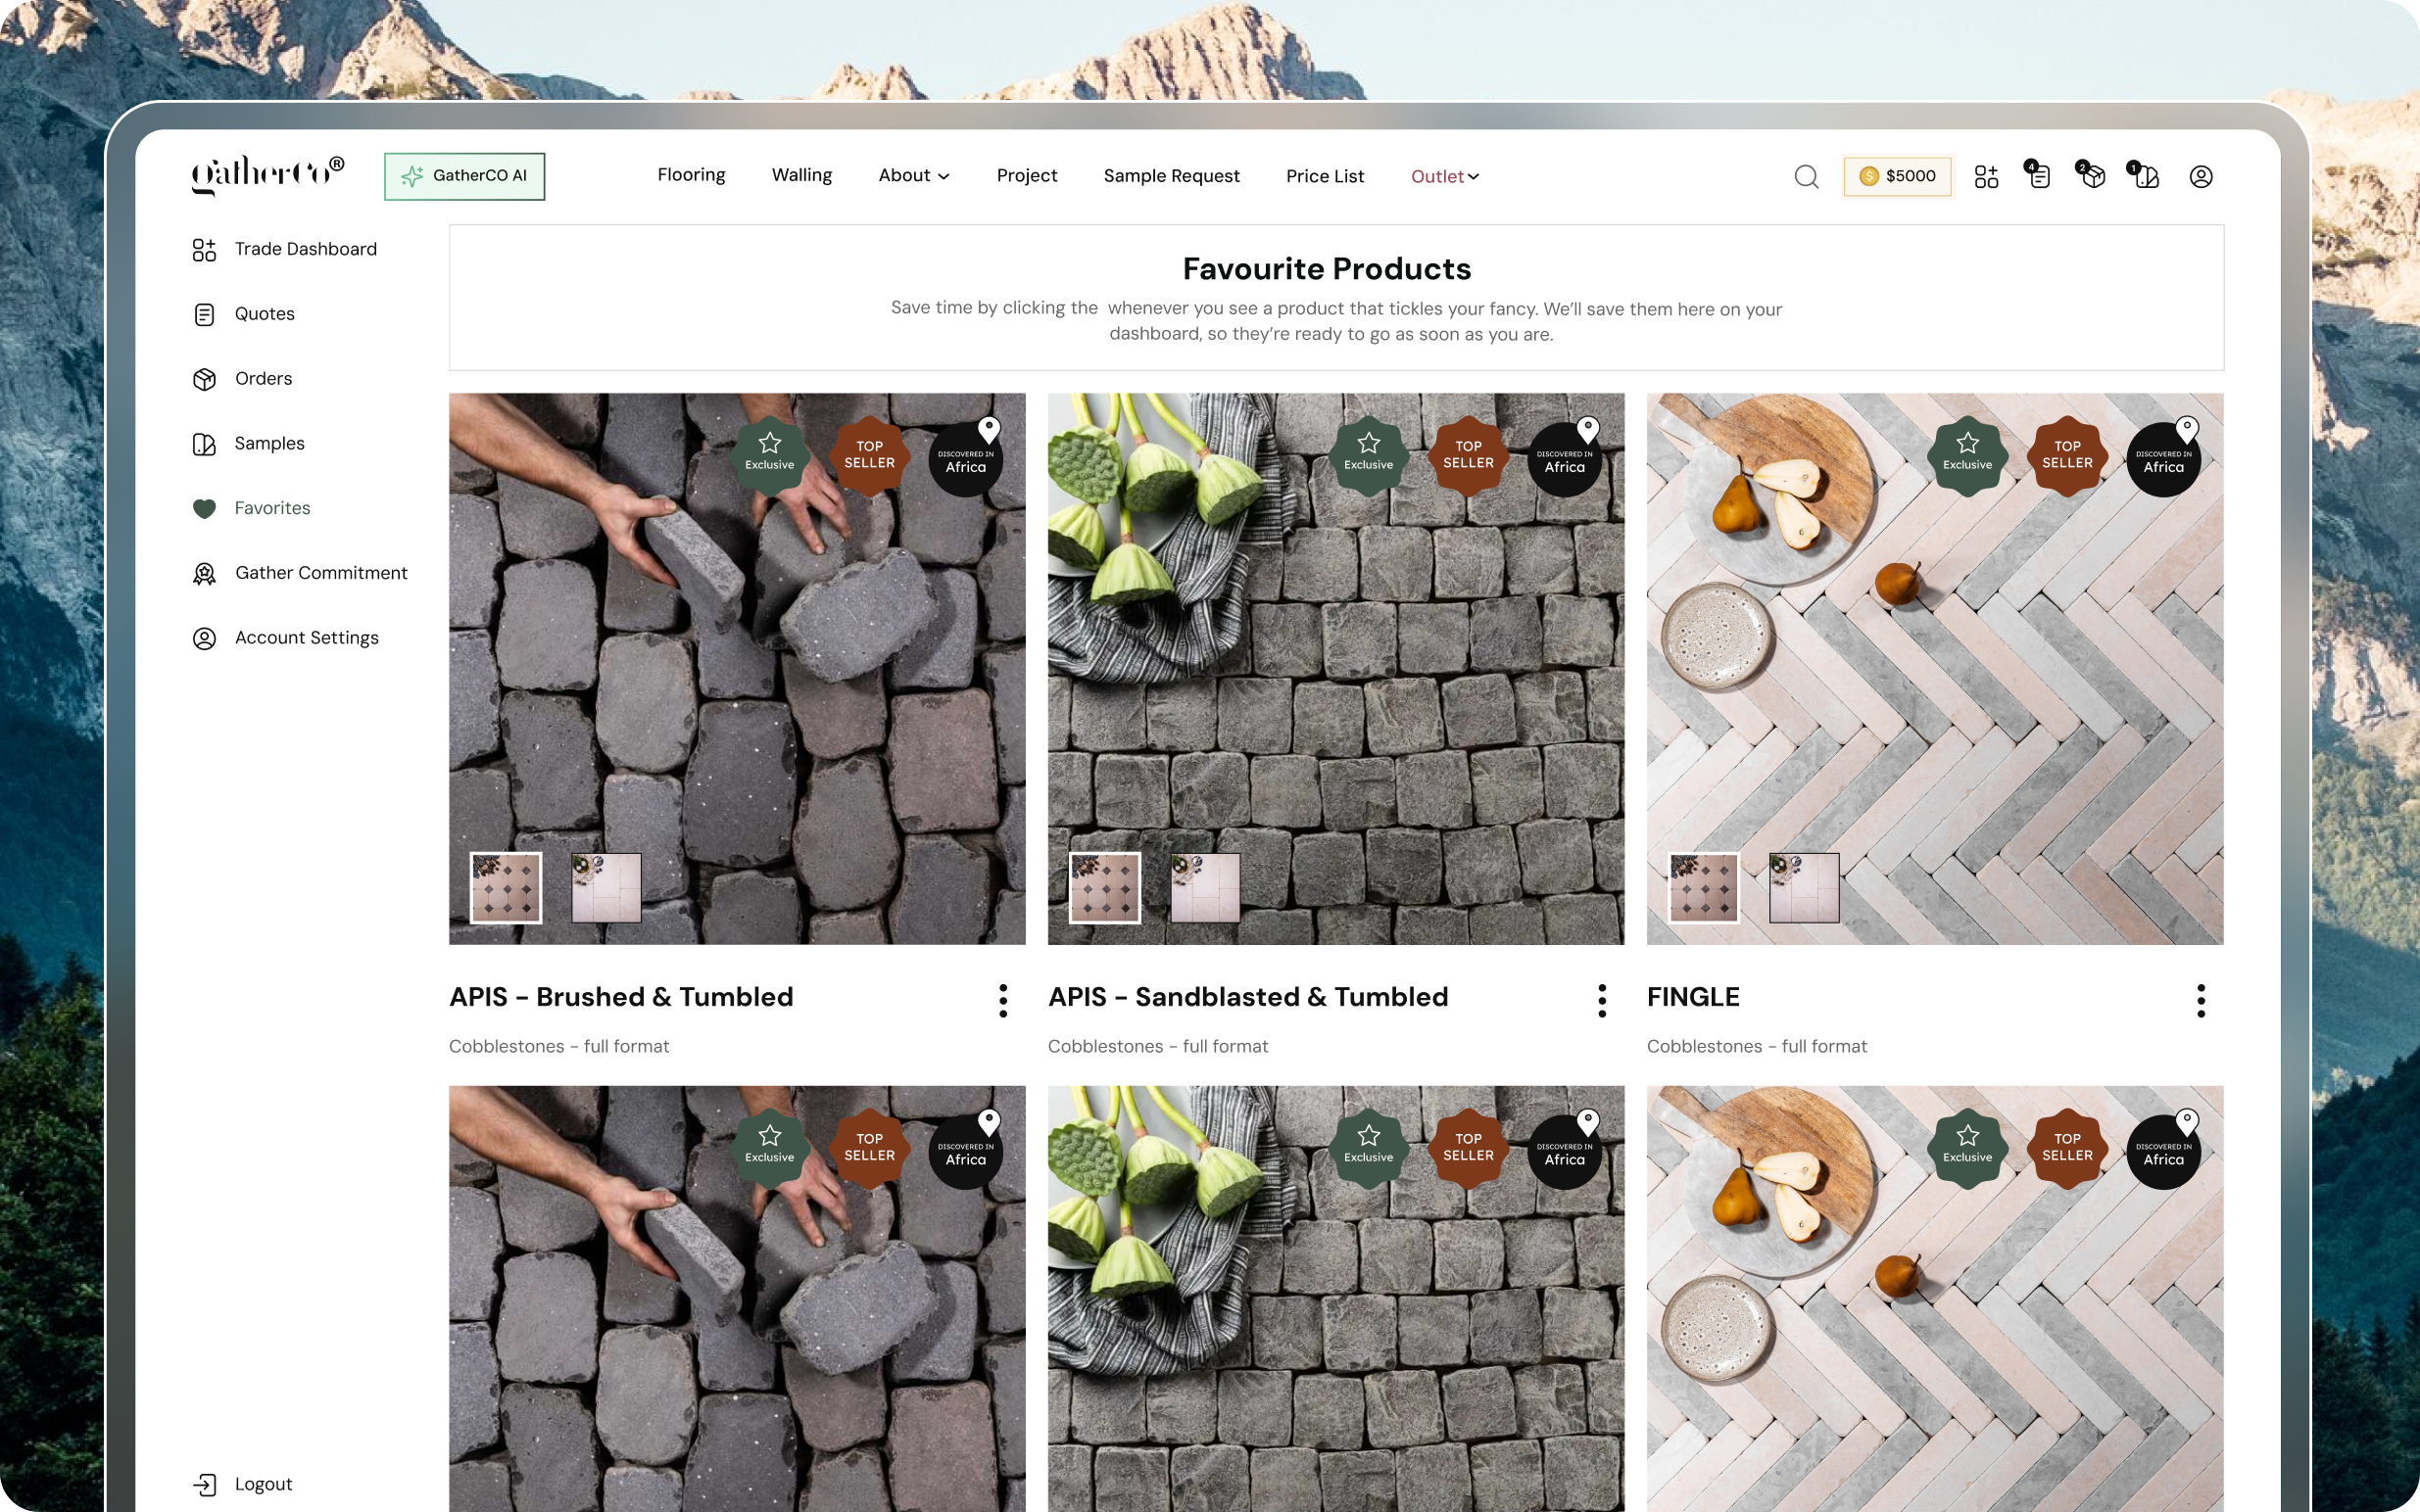
Task: Expand the Outlet dropdown menu
Action: (1444, 177)
